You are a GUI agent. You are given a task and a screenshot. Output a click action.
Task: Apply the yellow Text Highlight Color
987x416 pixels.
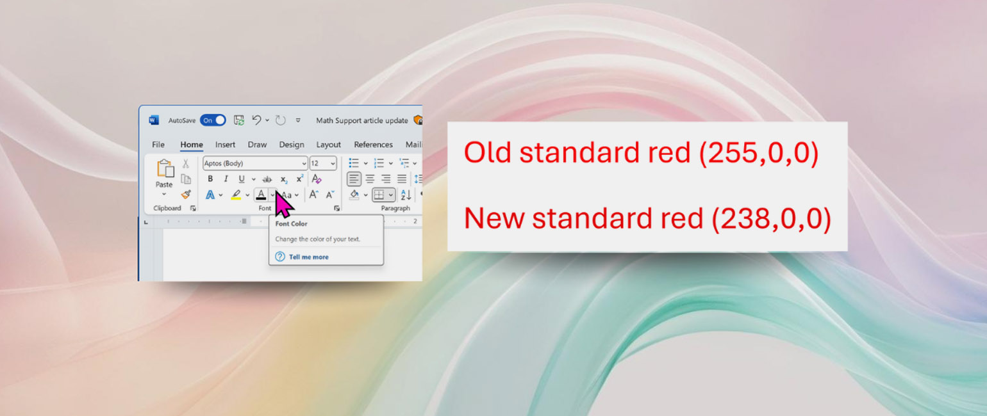236,195
